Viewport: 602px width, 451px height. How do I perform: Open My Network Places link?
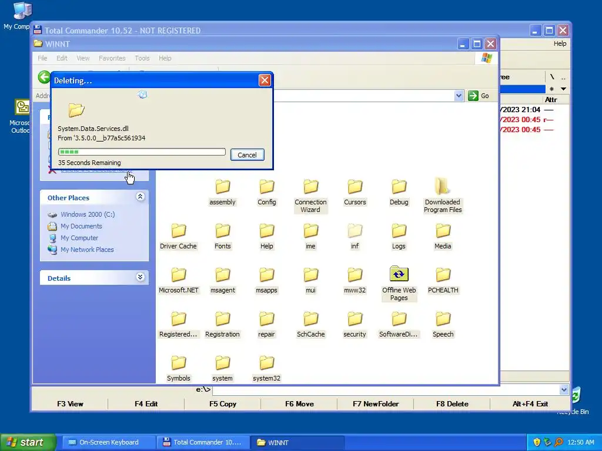[87, 250]
